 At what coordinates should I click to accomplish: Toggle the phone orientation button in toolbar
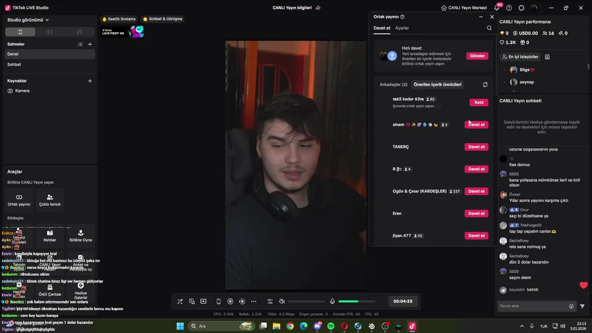[218, 302]
